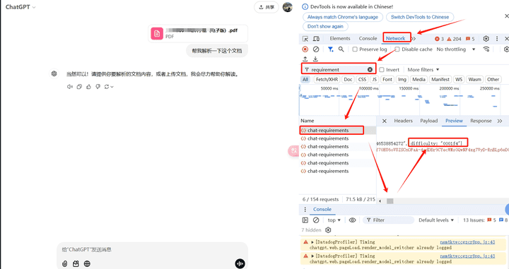This screenshot has height=269, width=509.
Task: Start voice mode with waveform button
Action: coord(240,264)
